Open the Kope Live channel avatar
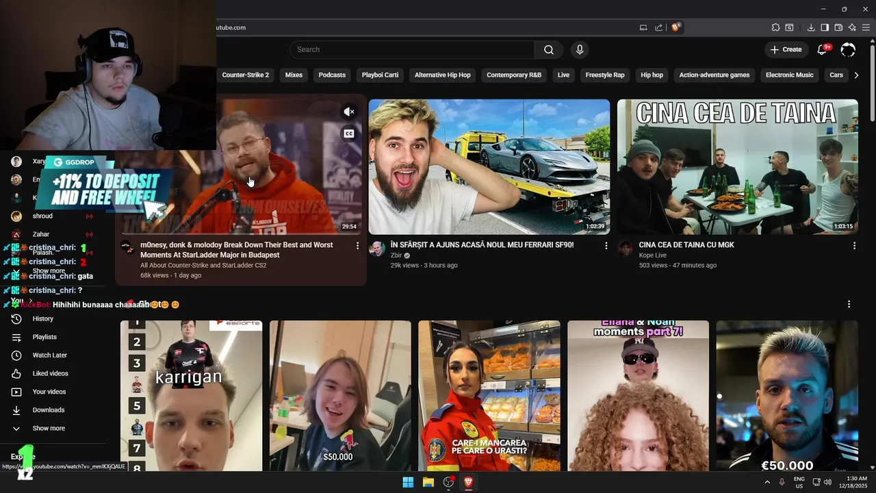Image resolution: width=876 pixels, height=493 pixels. point(626,249)
